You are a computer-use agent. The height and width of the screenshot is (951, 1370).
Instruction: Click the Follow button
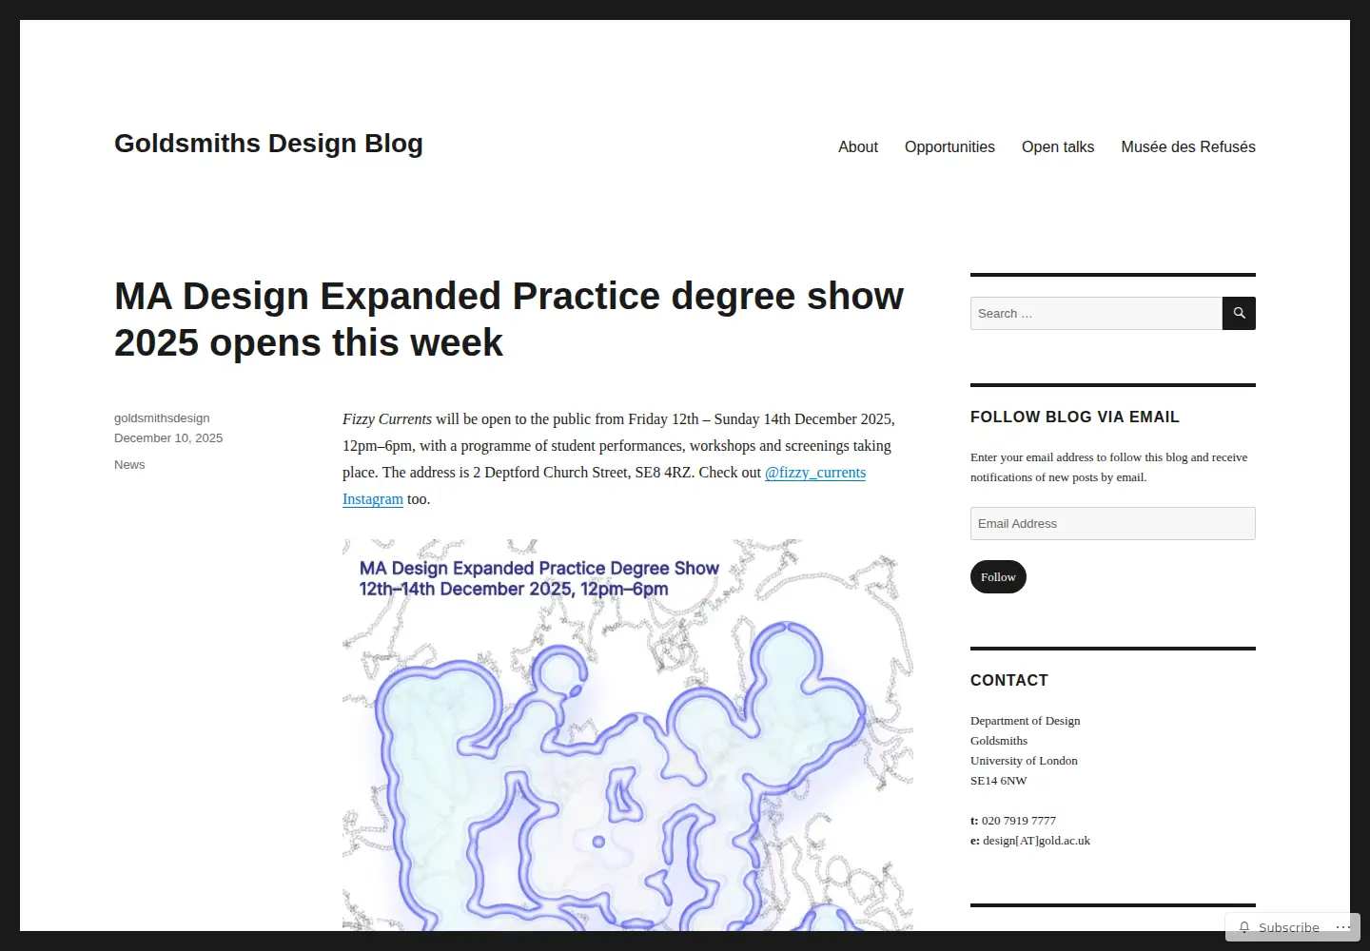coord(998,576)
